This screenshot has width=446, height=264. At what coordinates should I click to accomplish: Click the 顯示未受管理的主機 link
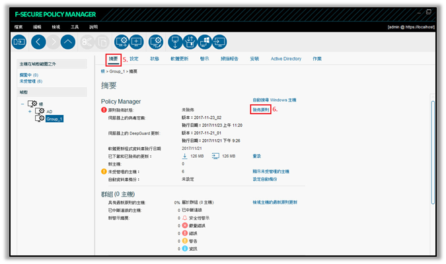[271, 172]
